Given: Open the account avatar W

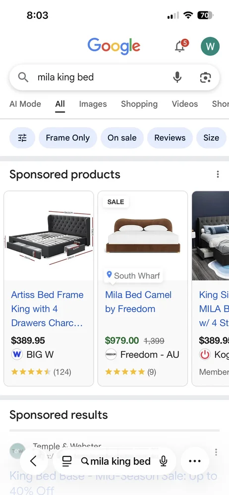Looking at the screenshot, I should 210,46.
